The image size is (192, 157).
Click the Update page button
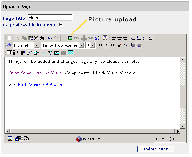(x=155, y=149)
